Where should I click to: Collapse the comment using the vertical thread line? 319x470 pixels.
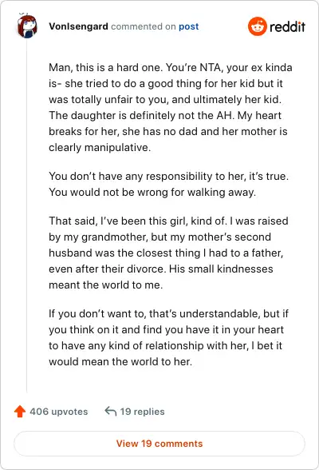27,216
